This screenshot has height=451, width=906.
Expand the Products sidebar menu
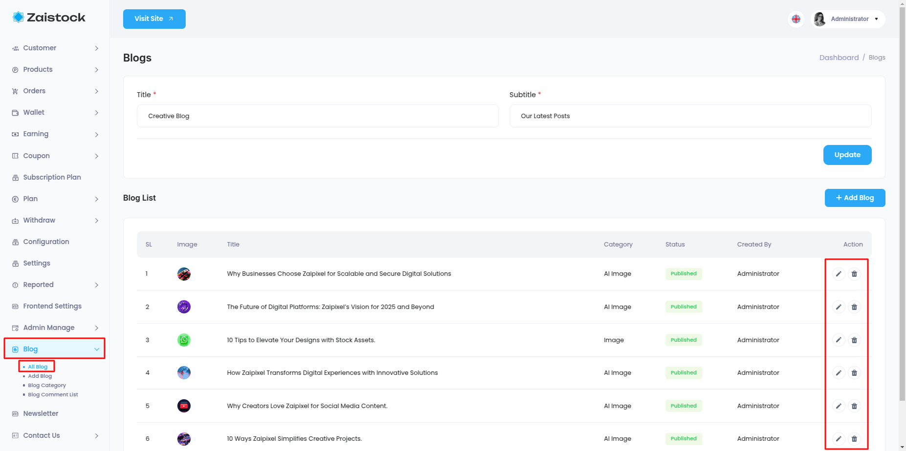coord(55,69)
